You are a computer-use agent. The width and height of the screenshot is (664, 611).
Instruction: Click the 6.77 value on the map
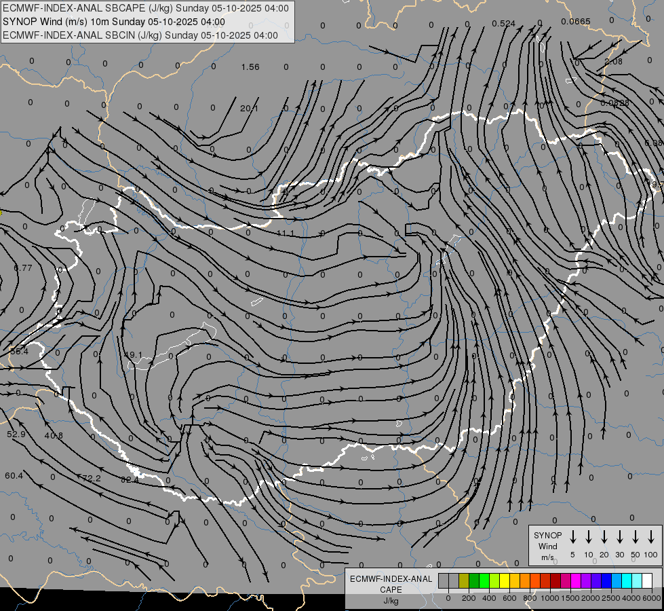(23, 268)
